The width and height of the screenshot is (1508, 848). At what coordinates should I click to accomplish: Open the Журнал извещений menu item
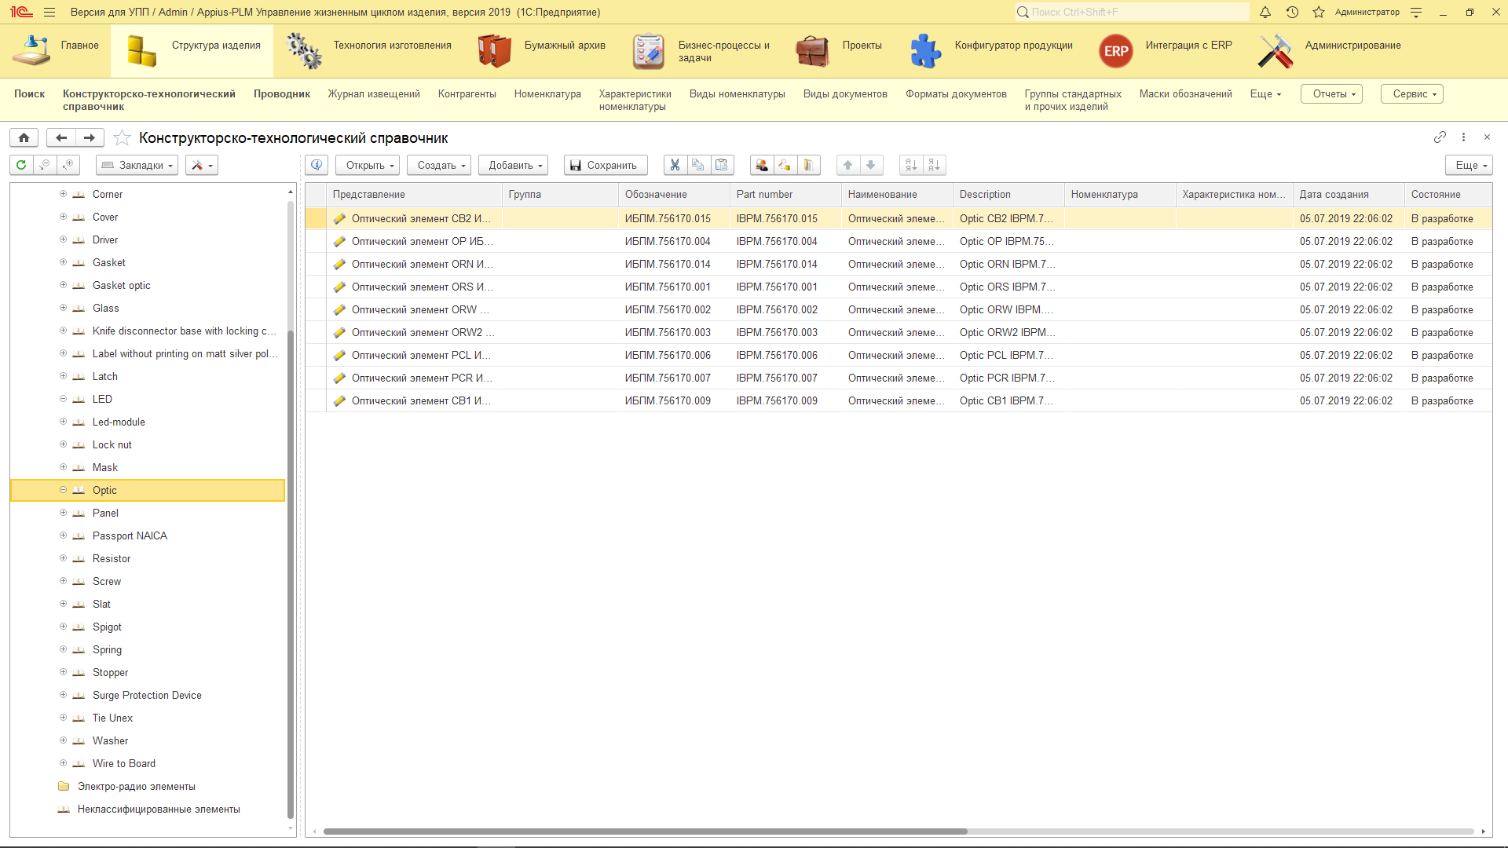click(x=374, y=93)
